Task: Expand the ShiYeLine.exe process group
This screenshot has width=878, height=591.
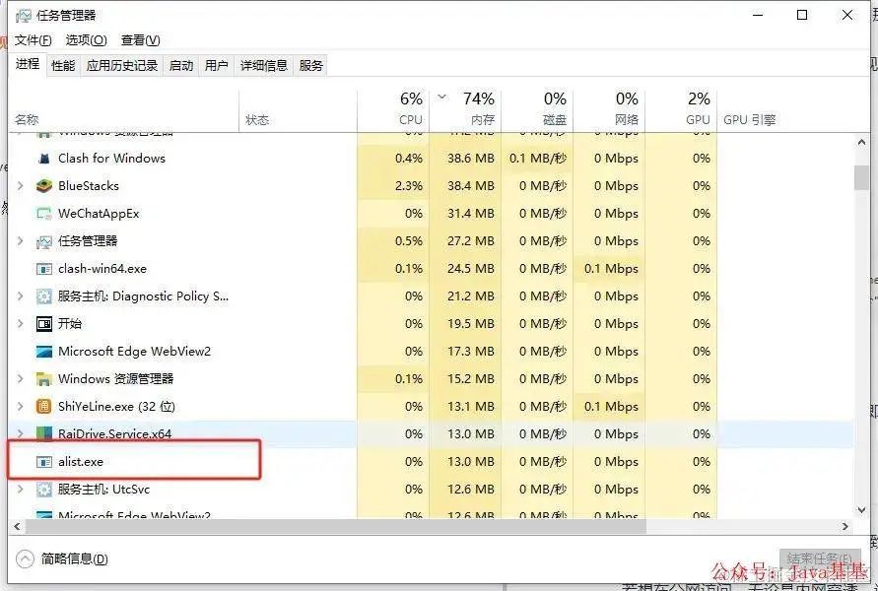Action: coord(20,406)
